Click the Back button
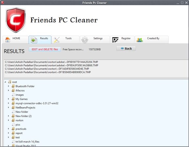 click(x=126, y=48)
